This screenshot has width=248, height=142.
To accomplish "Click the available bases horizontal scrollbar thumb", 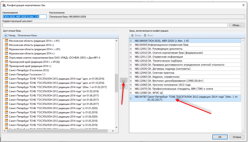I will coord(57,131).
